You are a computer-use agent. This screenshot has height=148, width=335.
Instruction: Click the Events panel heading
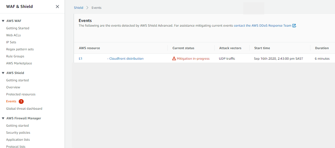pos(85,21)
